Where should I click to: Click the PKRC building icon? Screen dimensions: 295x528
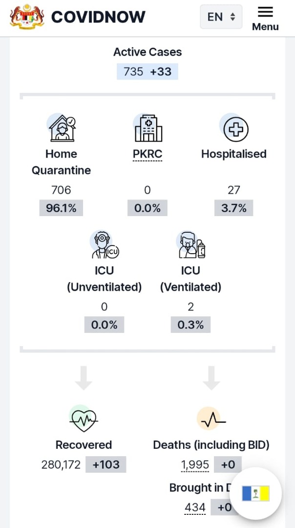[147, 128]
